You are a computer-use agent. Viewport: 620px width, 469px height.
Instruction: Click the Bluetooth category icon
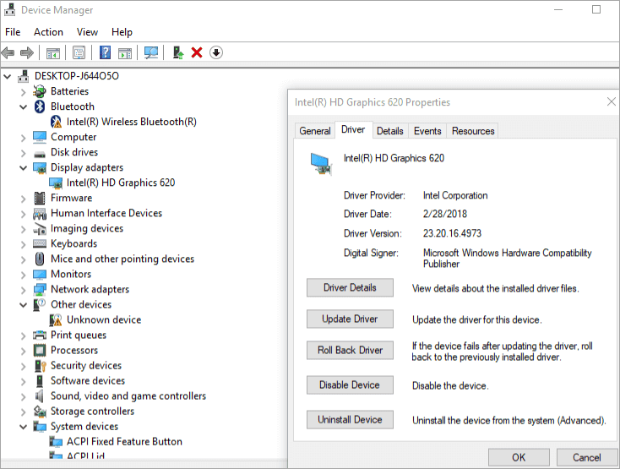click(40, 106)
